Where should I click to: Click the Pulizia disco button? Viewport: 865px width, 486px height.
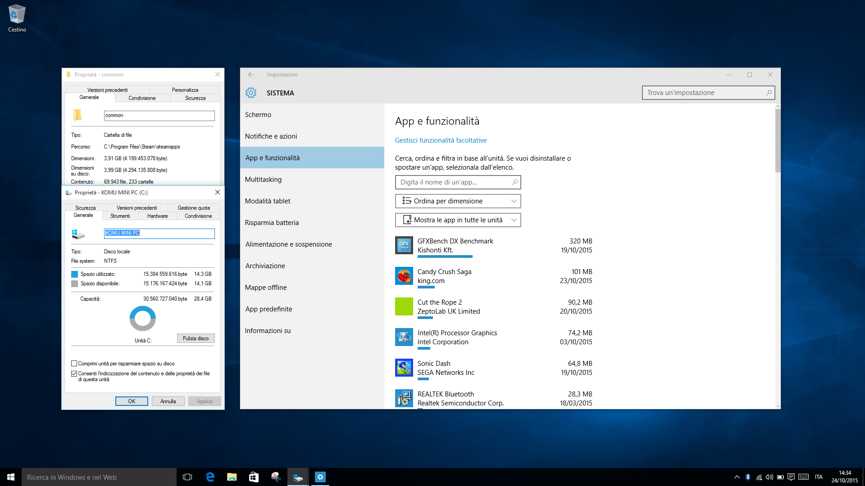click(196, 338)
